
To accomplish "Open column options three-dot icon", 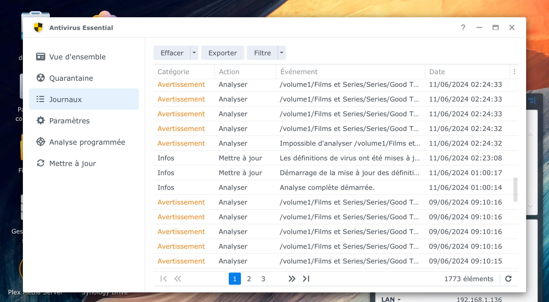I will 514,72.
